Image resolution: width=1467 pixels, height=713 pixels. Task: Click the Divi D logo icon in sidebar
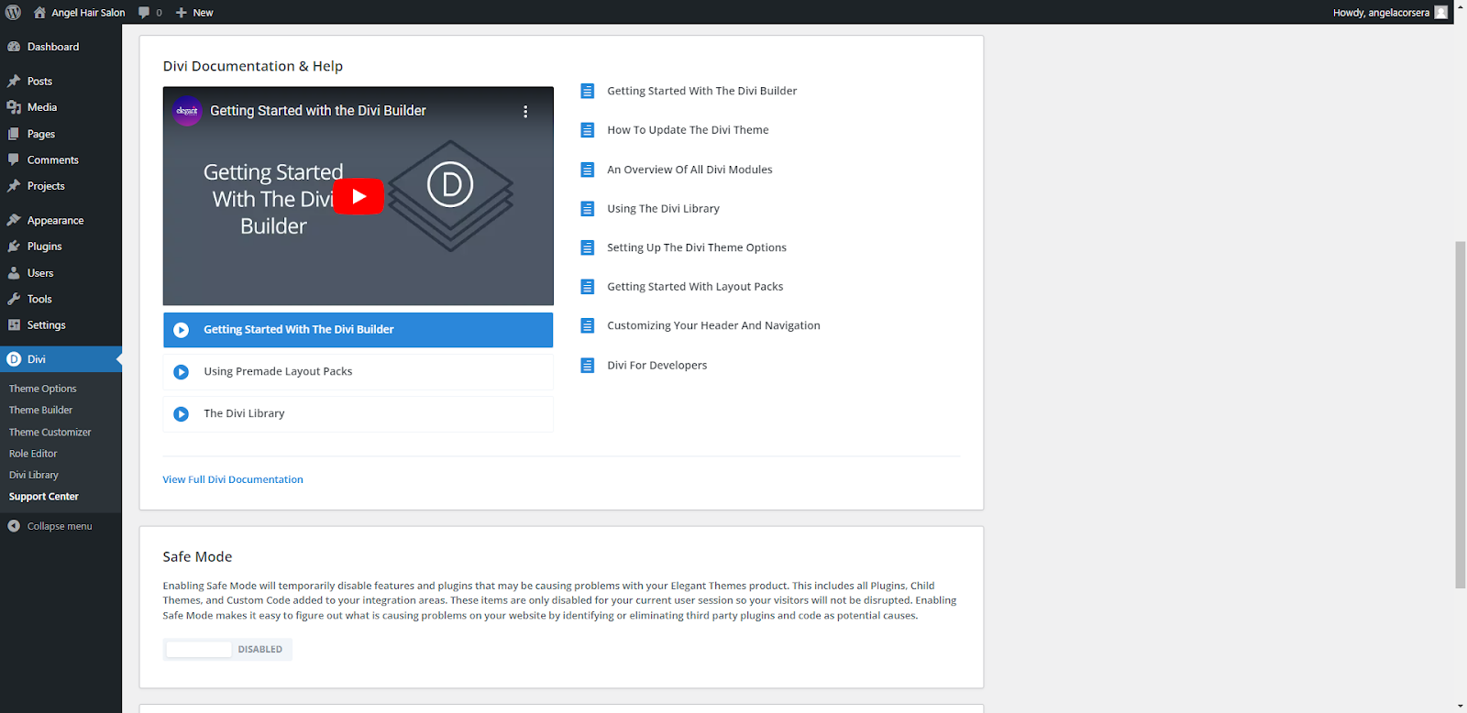[x=14, y=359]
